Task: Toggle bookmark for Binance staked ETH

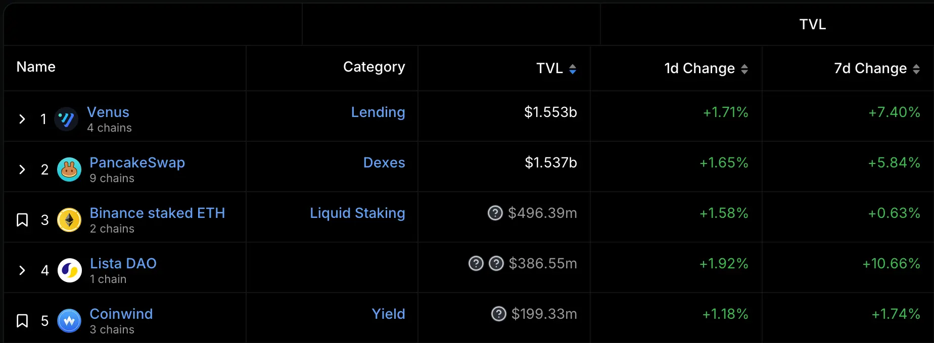Action: coord(22,220)
